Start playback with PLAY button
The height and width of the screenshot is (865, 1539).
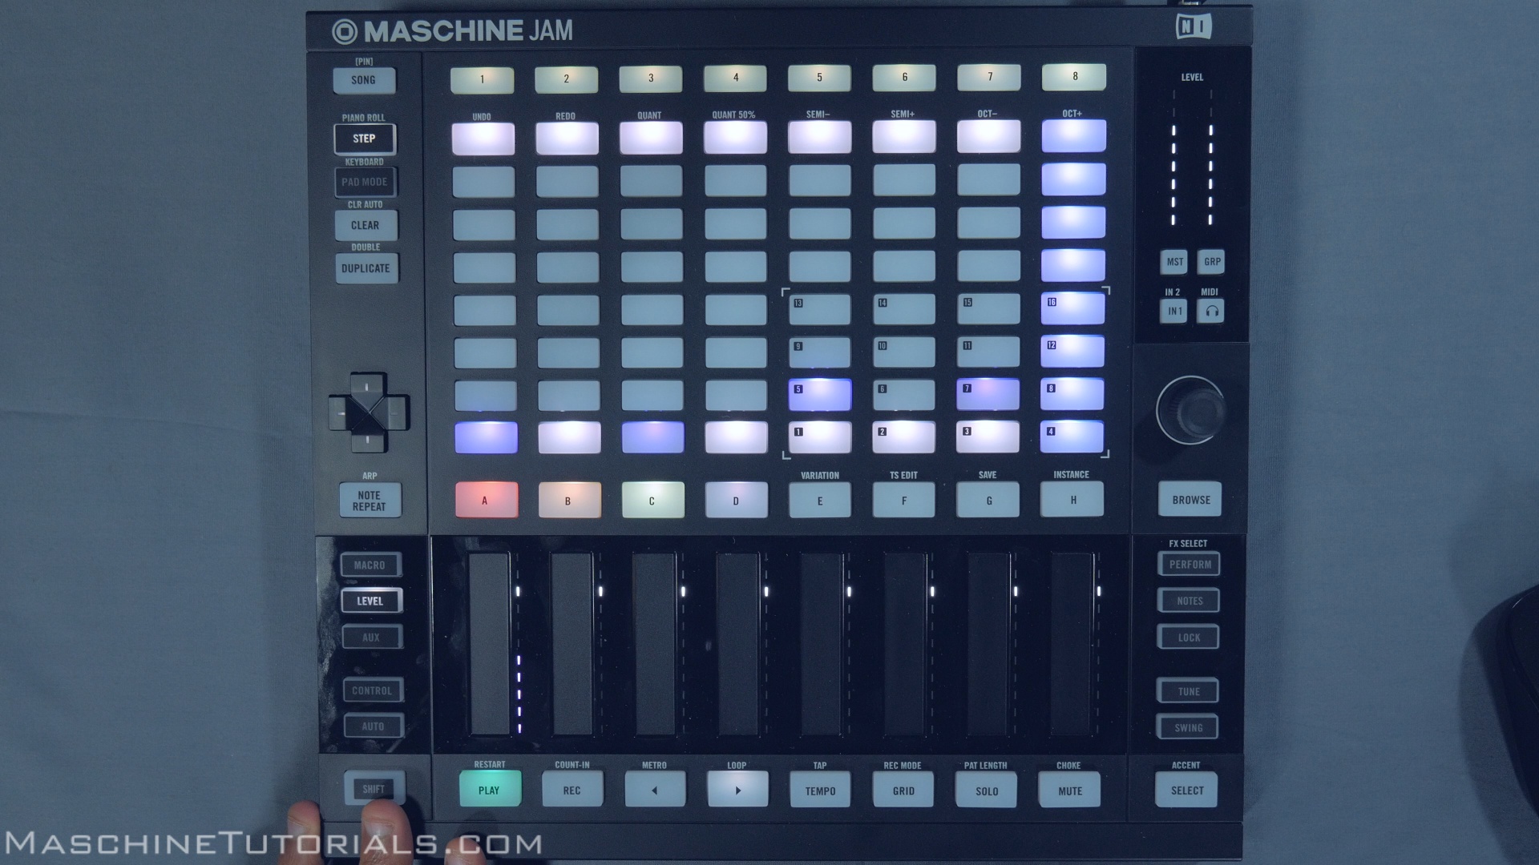[490, 790]
